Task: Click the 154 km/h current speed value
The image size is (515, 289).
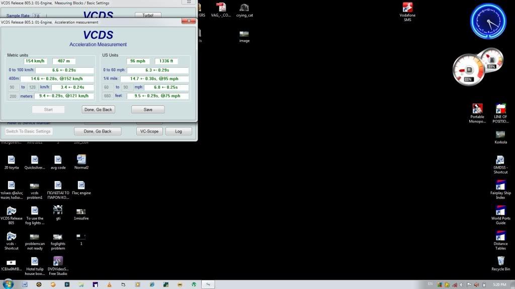Action: (x=35, y=61)
